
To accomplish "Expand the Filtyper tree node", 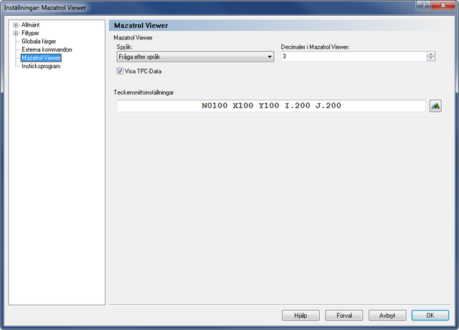I will click(16, 33).
